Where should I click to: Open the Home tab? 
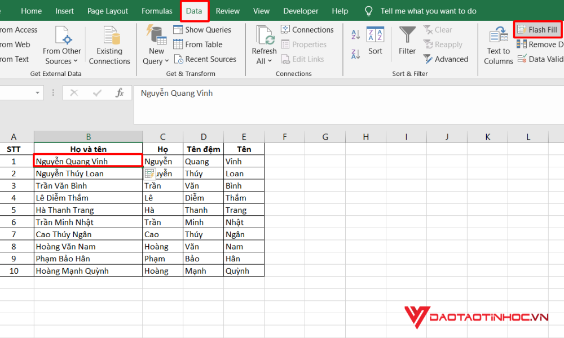(x=31, y=11)
